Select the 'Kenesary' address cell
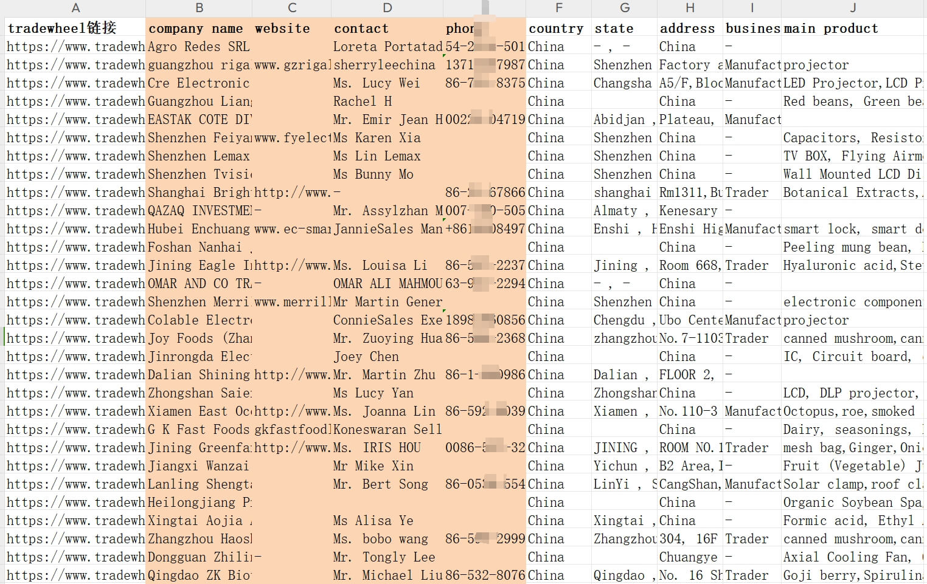The height and width of the screenshot is (584, 927). (690, 210)
